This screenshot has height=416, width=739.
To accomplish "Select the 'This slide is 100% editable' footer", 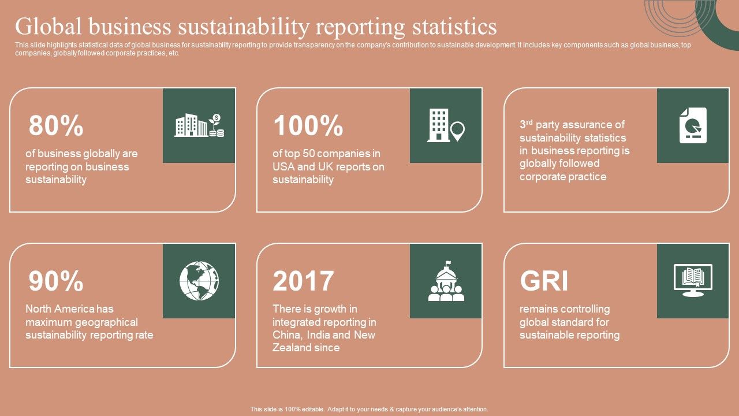I will [x=369, y=409].
